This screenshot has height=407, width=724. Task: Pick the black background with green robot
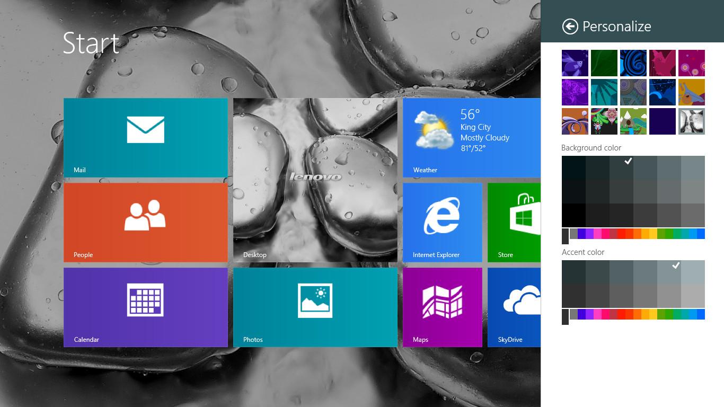[x=604, y=121]
